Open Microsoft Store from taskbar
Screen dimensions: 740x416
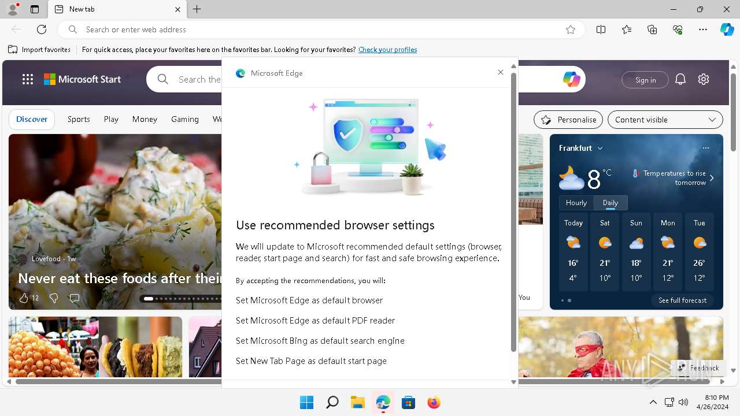[409, 402]
